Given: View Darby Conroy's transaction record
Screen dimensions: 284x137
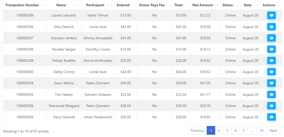Looking at the screenshot, I should (271, 72).
